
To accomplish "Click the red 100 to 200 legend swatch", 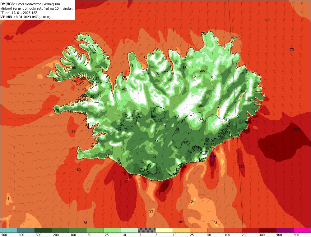I will pos(233,230).
